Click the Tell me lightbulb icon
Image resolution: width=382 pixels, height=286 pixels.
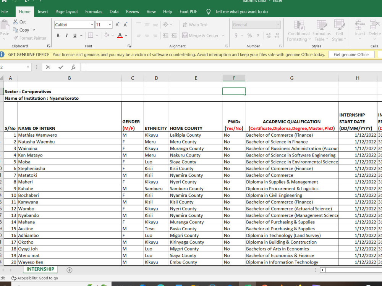coord(209,12)
